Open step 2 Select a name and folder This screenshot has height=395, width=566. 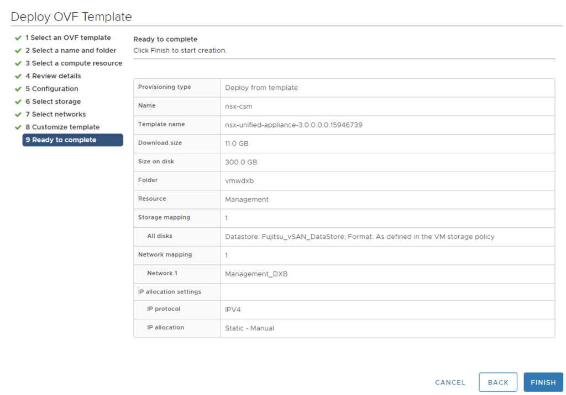click(x=70, y=51)
